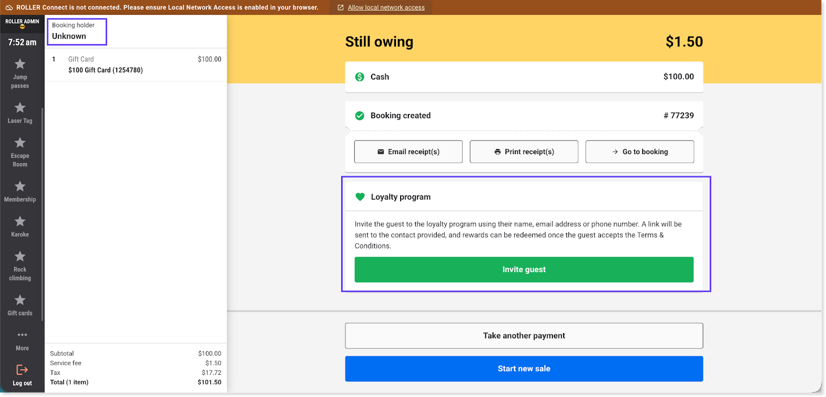Go to booking via arrow button
This screenshot has width=826, height=397.
tap(639, 152)
